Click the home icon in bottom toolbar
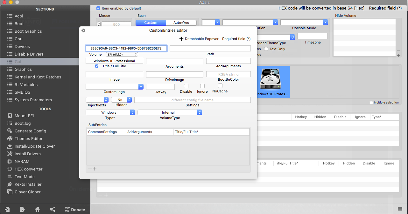This screenshot has width=408, height=214. (37, 209)
